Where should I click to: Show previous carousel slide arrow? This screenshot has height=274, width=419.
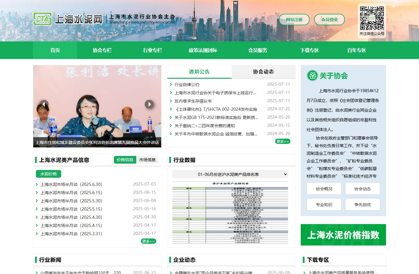pos(44,104)
